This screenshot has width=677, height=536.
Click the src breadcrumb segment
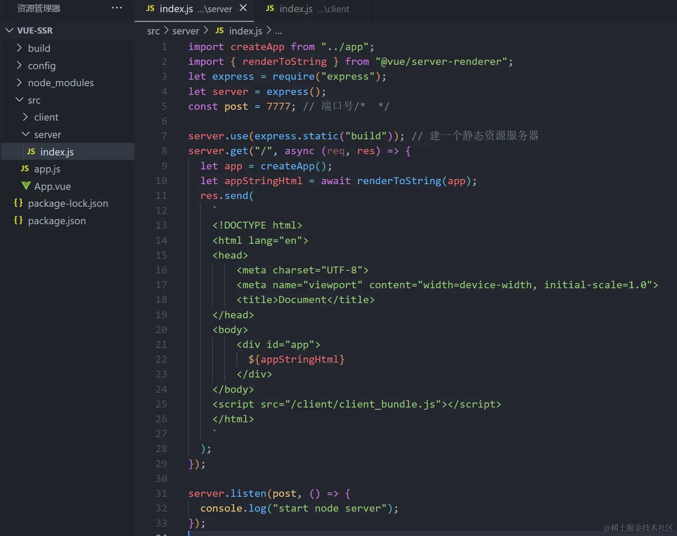153,31
